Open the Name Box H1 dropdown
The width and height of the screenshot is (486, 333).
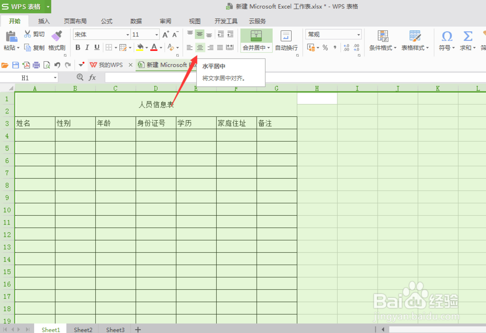[x=55, y=77]
